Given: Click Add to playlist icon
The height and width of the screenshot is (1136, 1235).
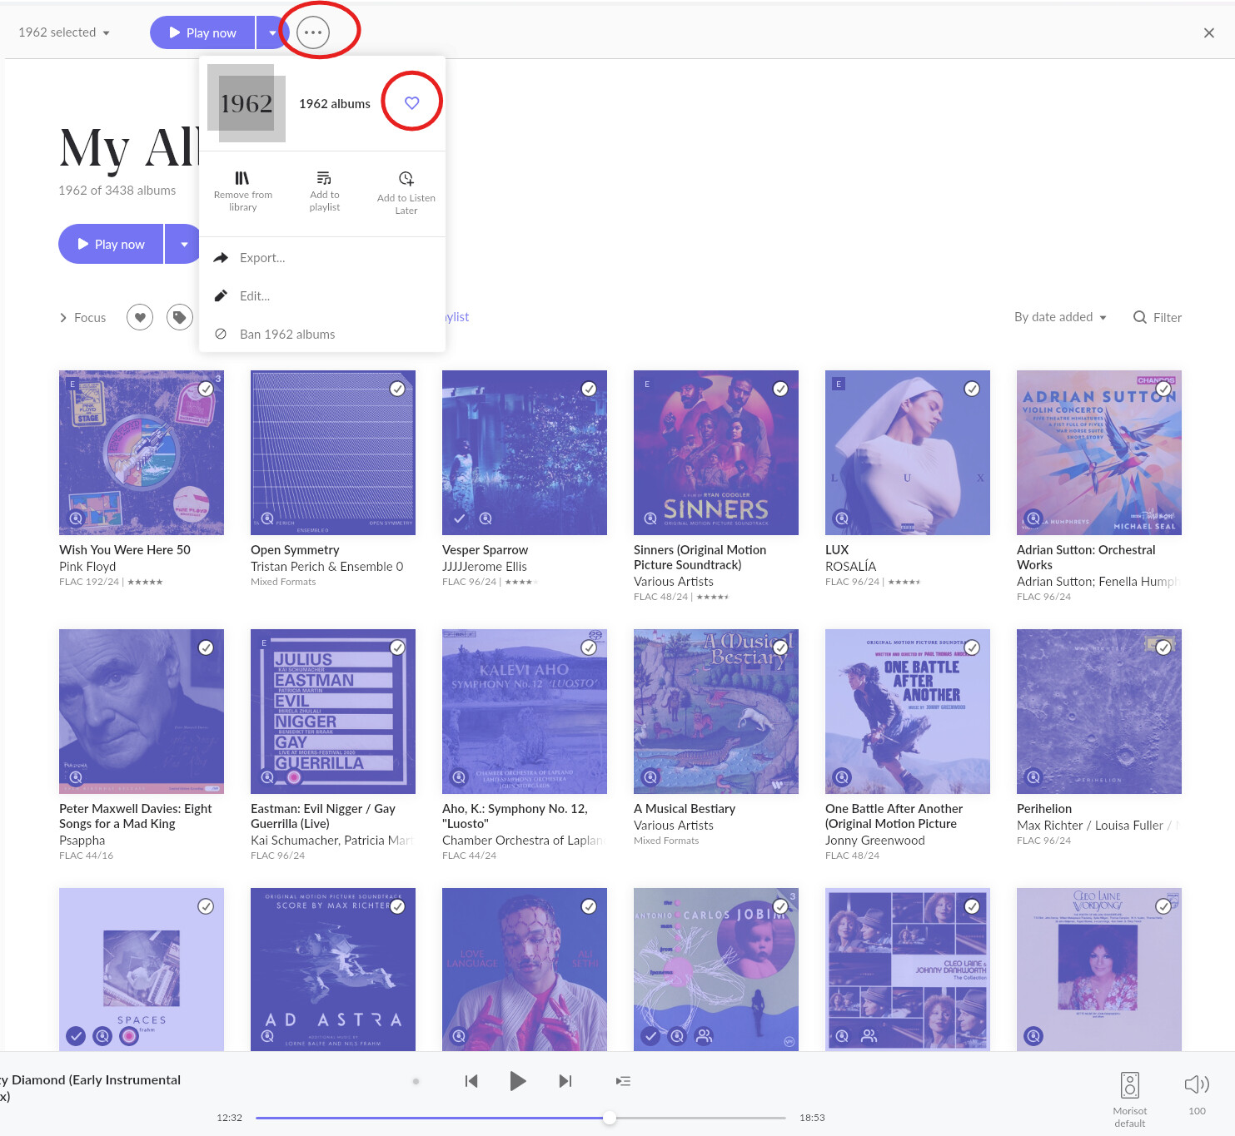Looking at the screenshot, I should point(324,178).
